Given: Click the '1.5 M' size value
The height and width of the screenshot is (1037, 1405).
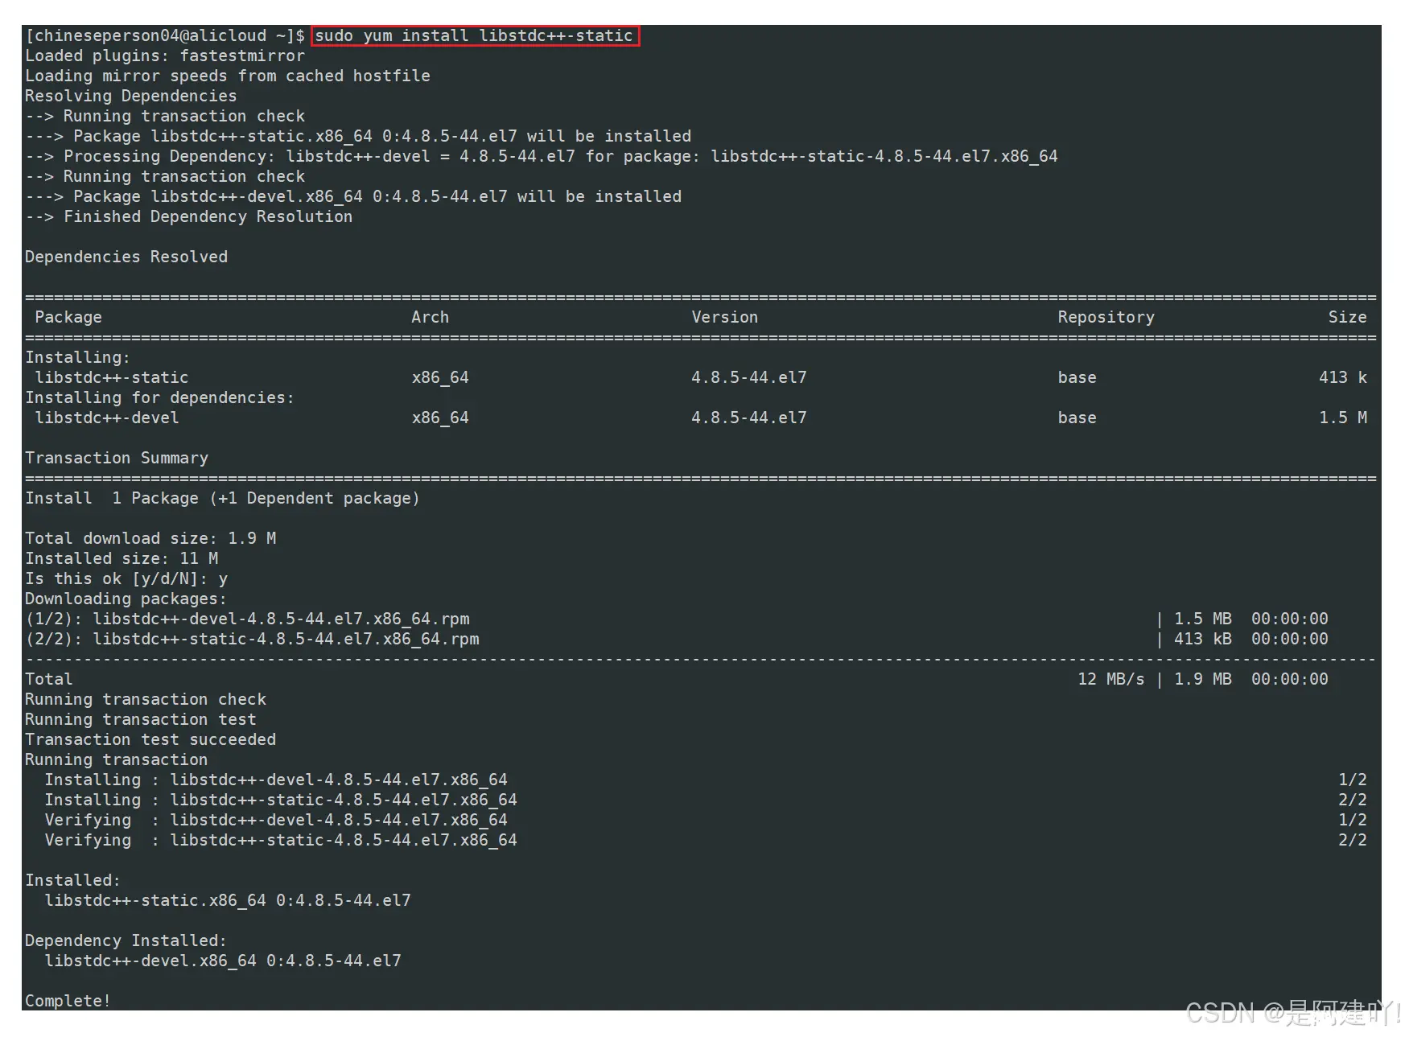Looking at the screenshot, I should click(x=1343, y=418).
